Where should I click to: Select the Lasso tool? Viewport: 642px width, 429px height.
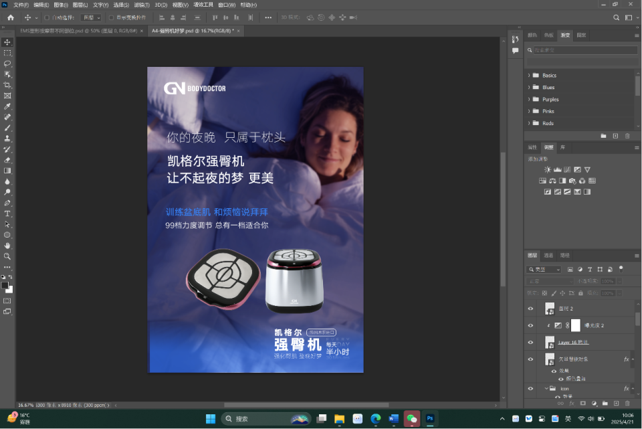7,64
